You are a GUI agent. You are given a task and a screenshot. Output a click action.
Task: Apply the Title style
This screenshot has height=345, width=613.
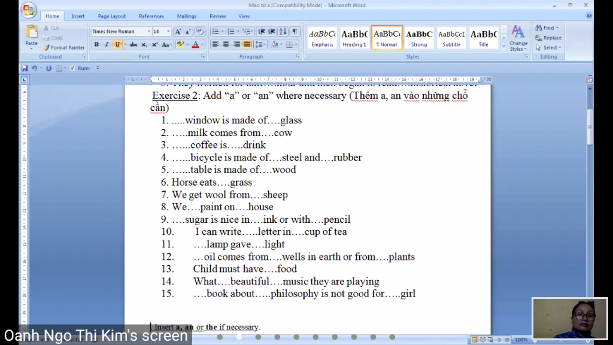484,38
